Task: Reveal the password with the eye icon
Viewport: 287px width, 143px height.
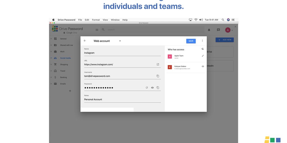Action: pos(152,88)
